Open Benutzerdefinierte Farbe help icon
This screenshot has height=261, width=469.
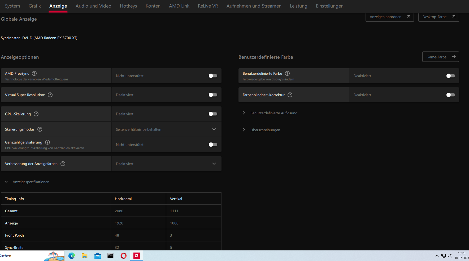coord(287,73)
